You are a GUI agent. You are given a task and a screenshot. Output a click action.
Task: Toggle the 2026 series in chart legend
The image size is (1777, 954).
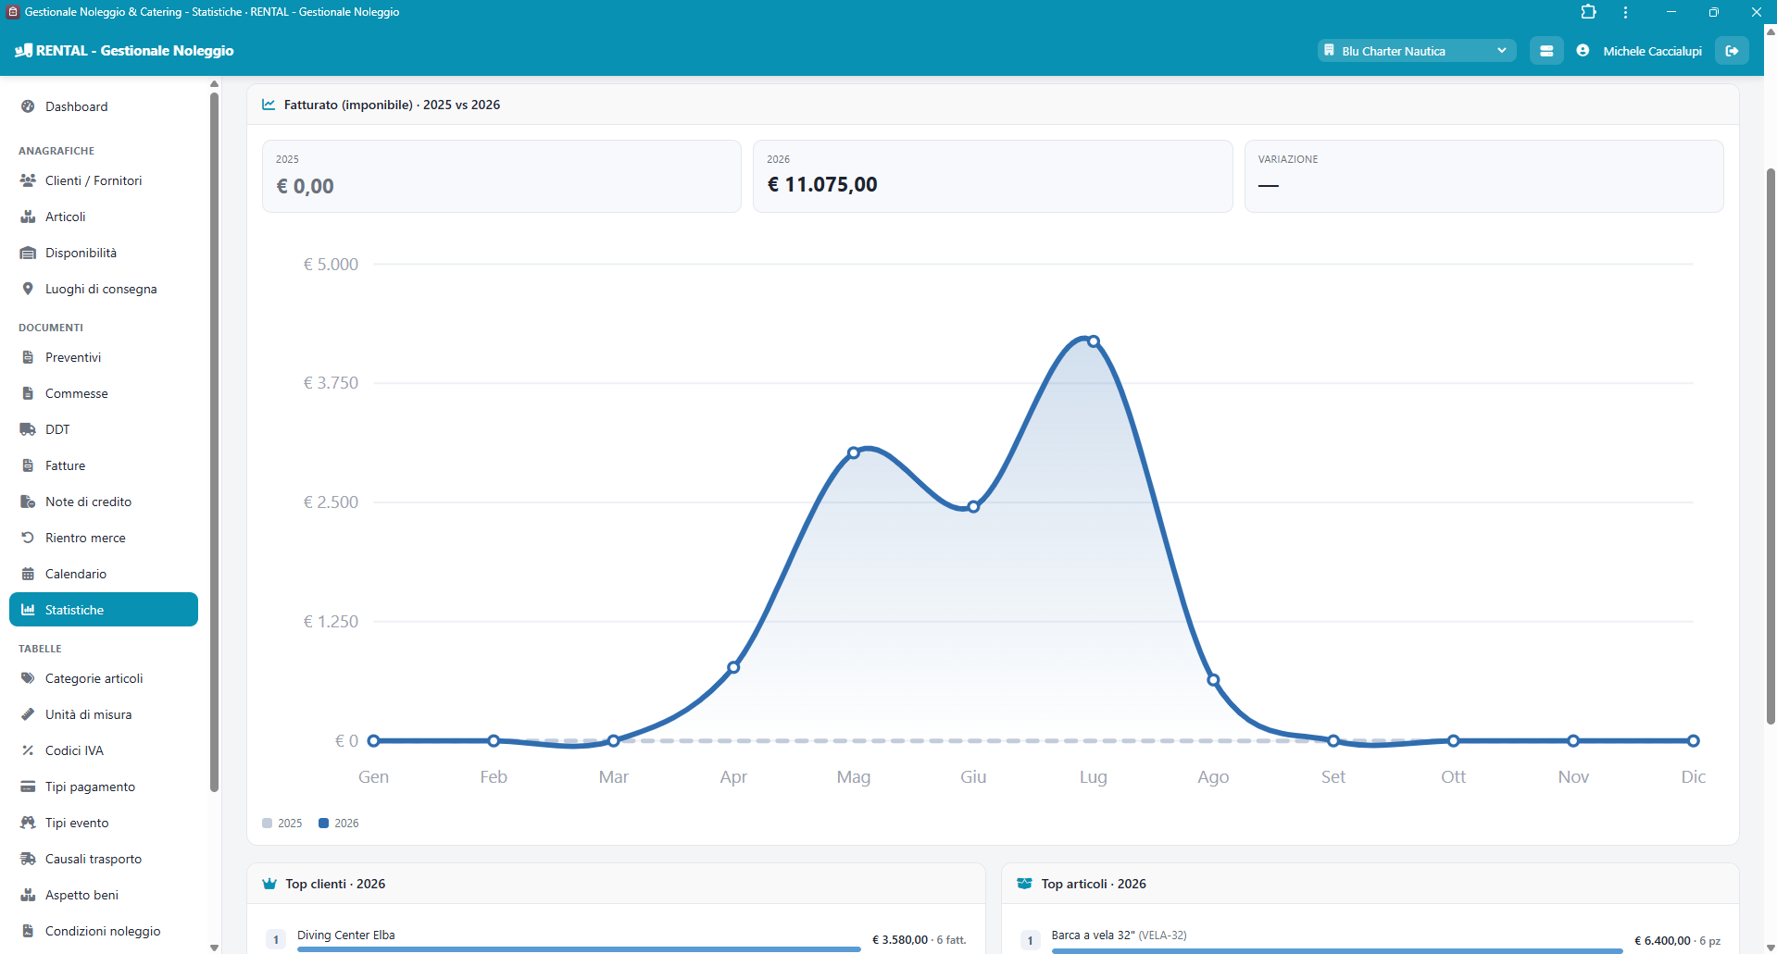(x=339, y=823)
